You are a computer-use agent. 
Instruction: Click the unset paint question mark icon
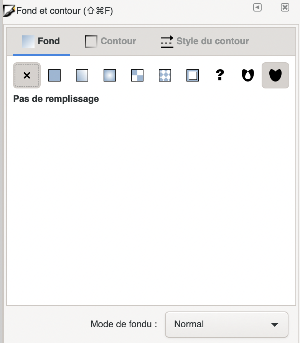[220, 75]
